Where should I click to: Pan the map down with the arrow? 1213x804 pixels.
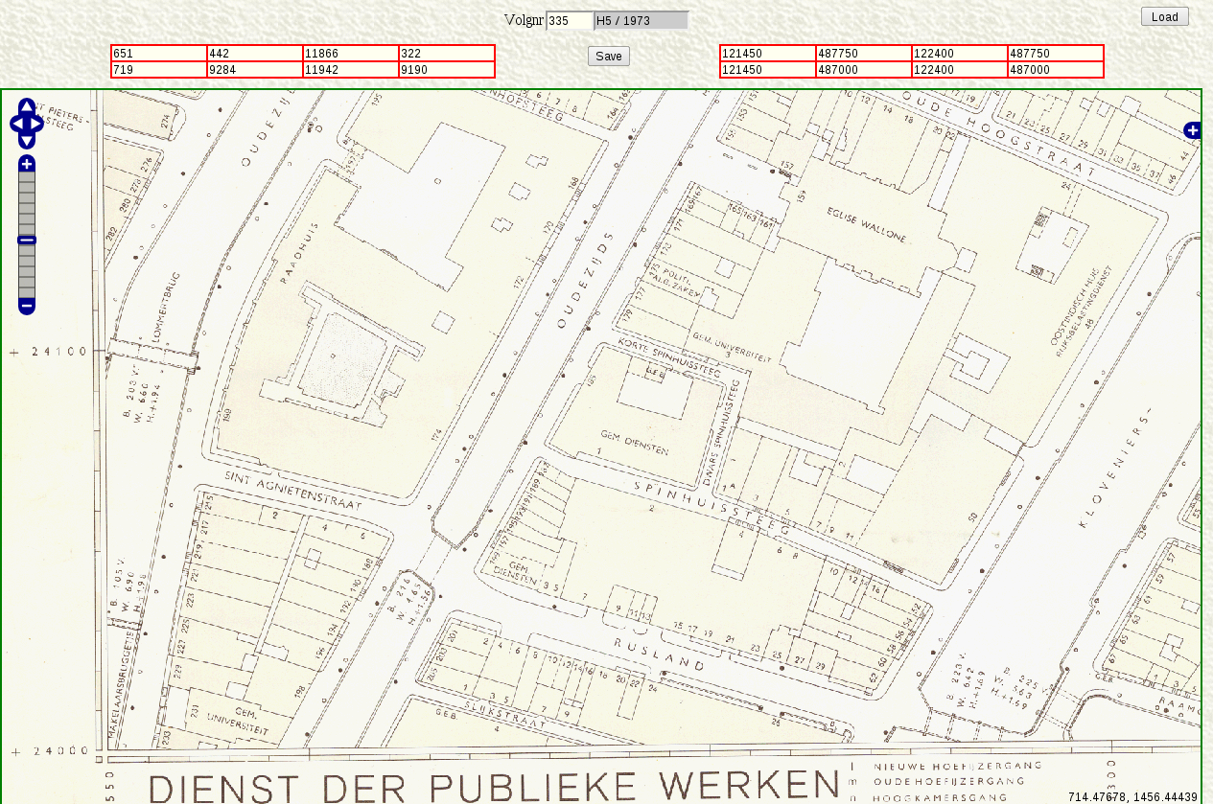pos(27,141)
